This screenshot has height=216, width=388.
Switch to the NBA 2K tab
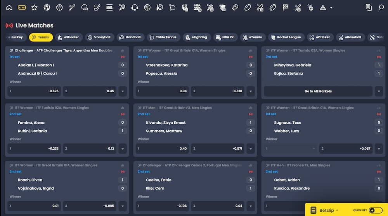pos(225,37)
